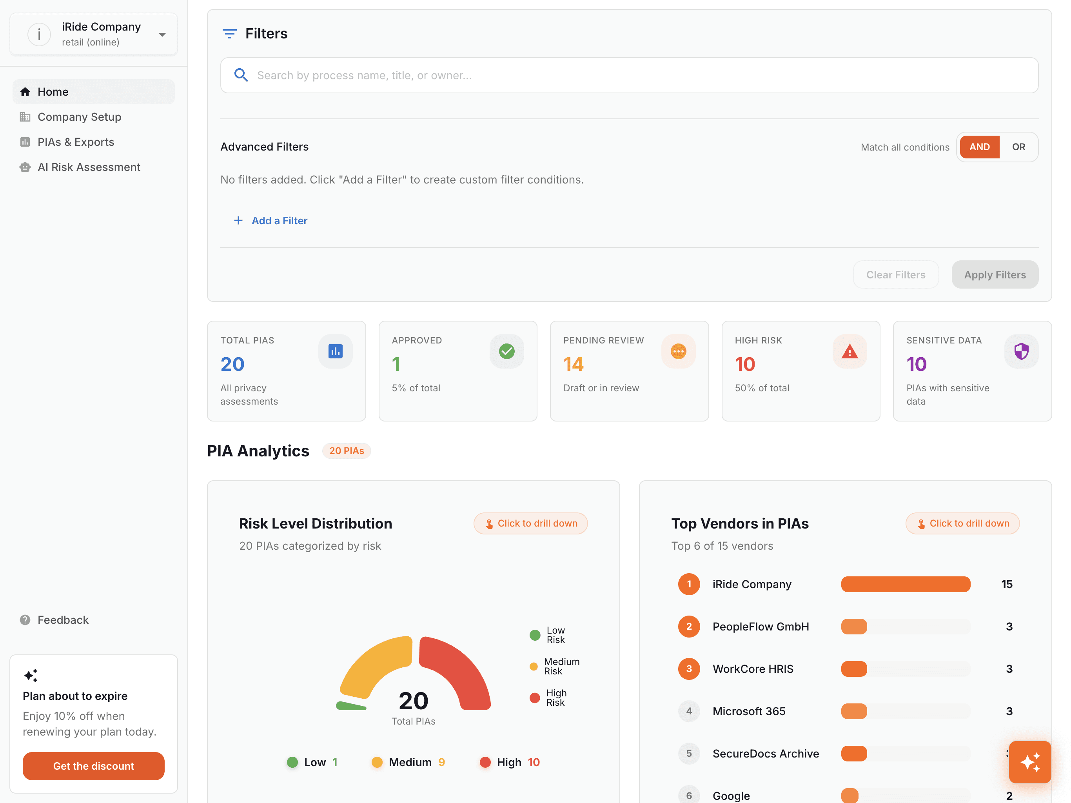Click the Total PIAs bar chart icon
This screenshot has height=803, width=1071.
pyautogui.click(x=335, y=351)
